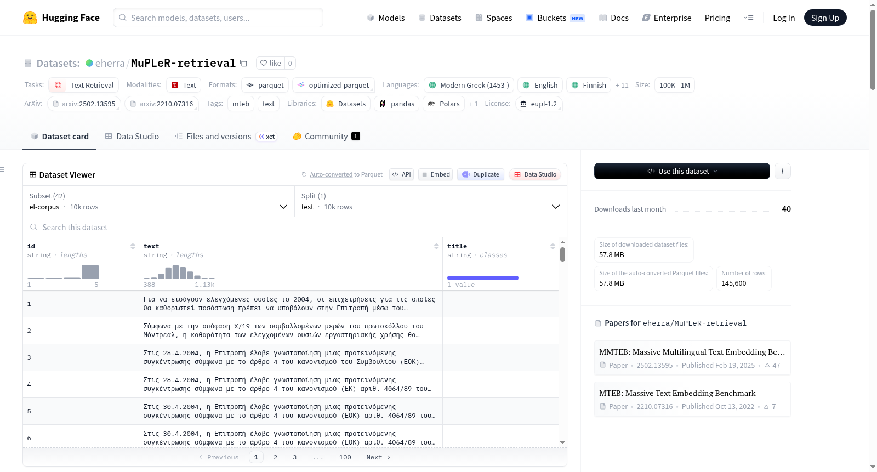Open Models in the top navigation
877x472 pixels.
click(x=386, y=18)
